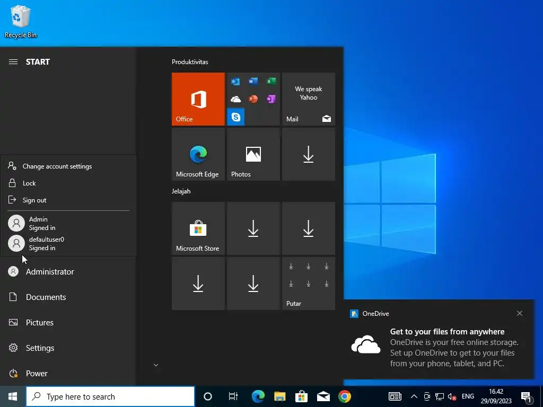The width and height of the screenshot is (543, 407).
Task: Switch to the Admin user account
Action: 68,224
